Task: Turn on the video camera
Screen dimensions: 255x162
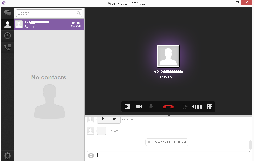Action: point(139,106)
